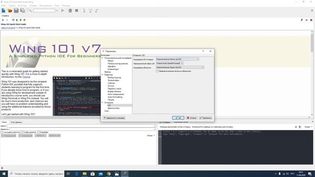The height and width of the screenshot is (177, 315).
Task: Click the help Reload icon
Action: pos(13,20)
